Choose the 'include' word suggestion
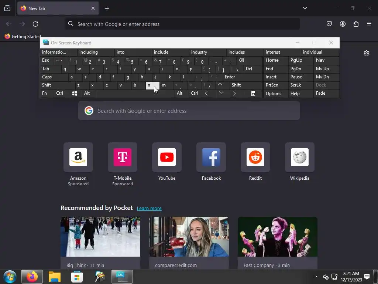Viewport: 378px width, 284px height. [x=171, y=52]
